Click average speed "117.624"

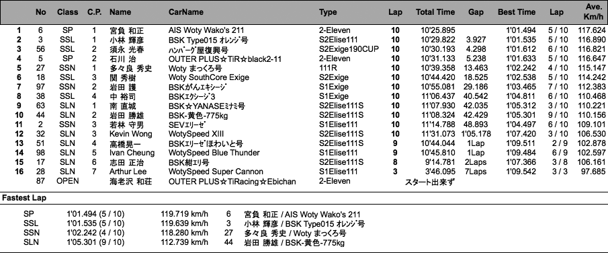(592, 30)
